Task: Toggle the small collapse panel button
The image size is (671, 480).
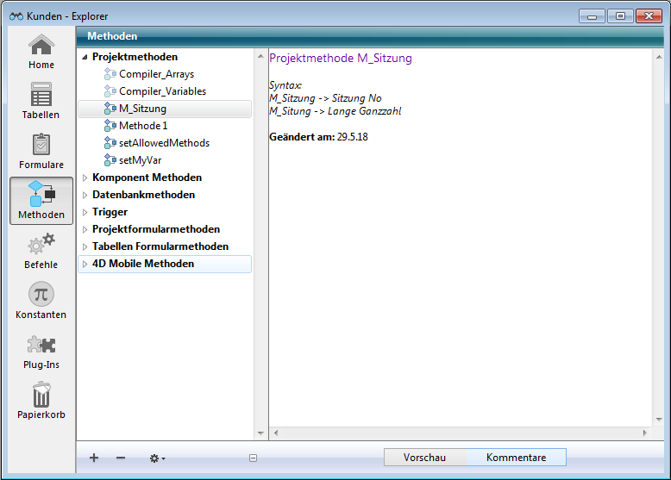Action: [x=253, y=458]
